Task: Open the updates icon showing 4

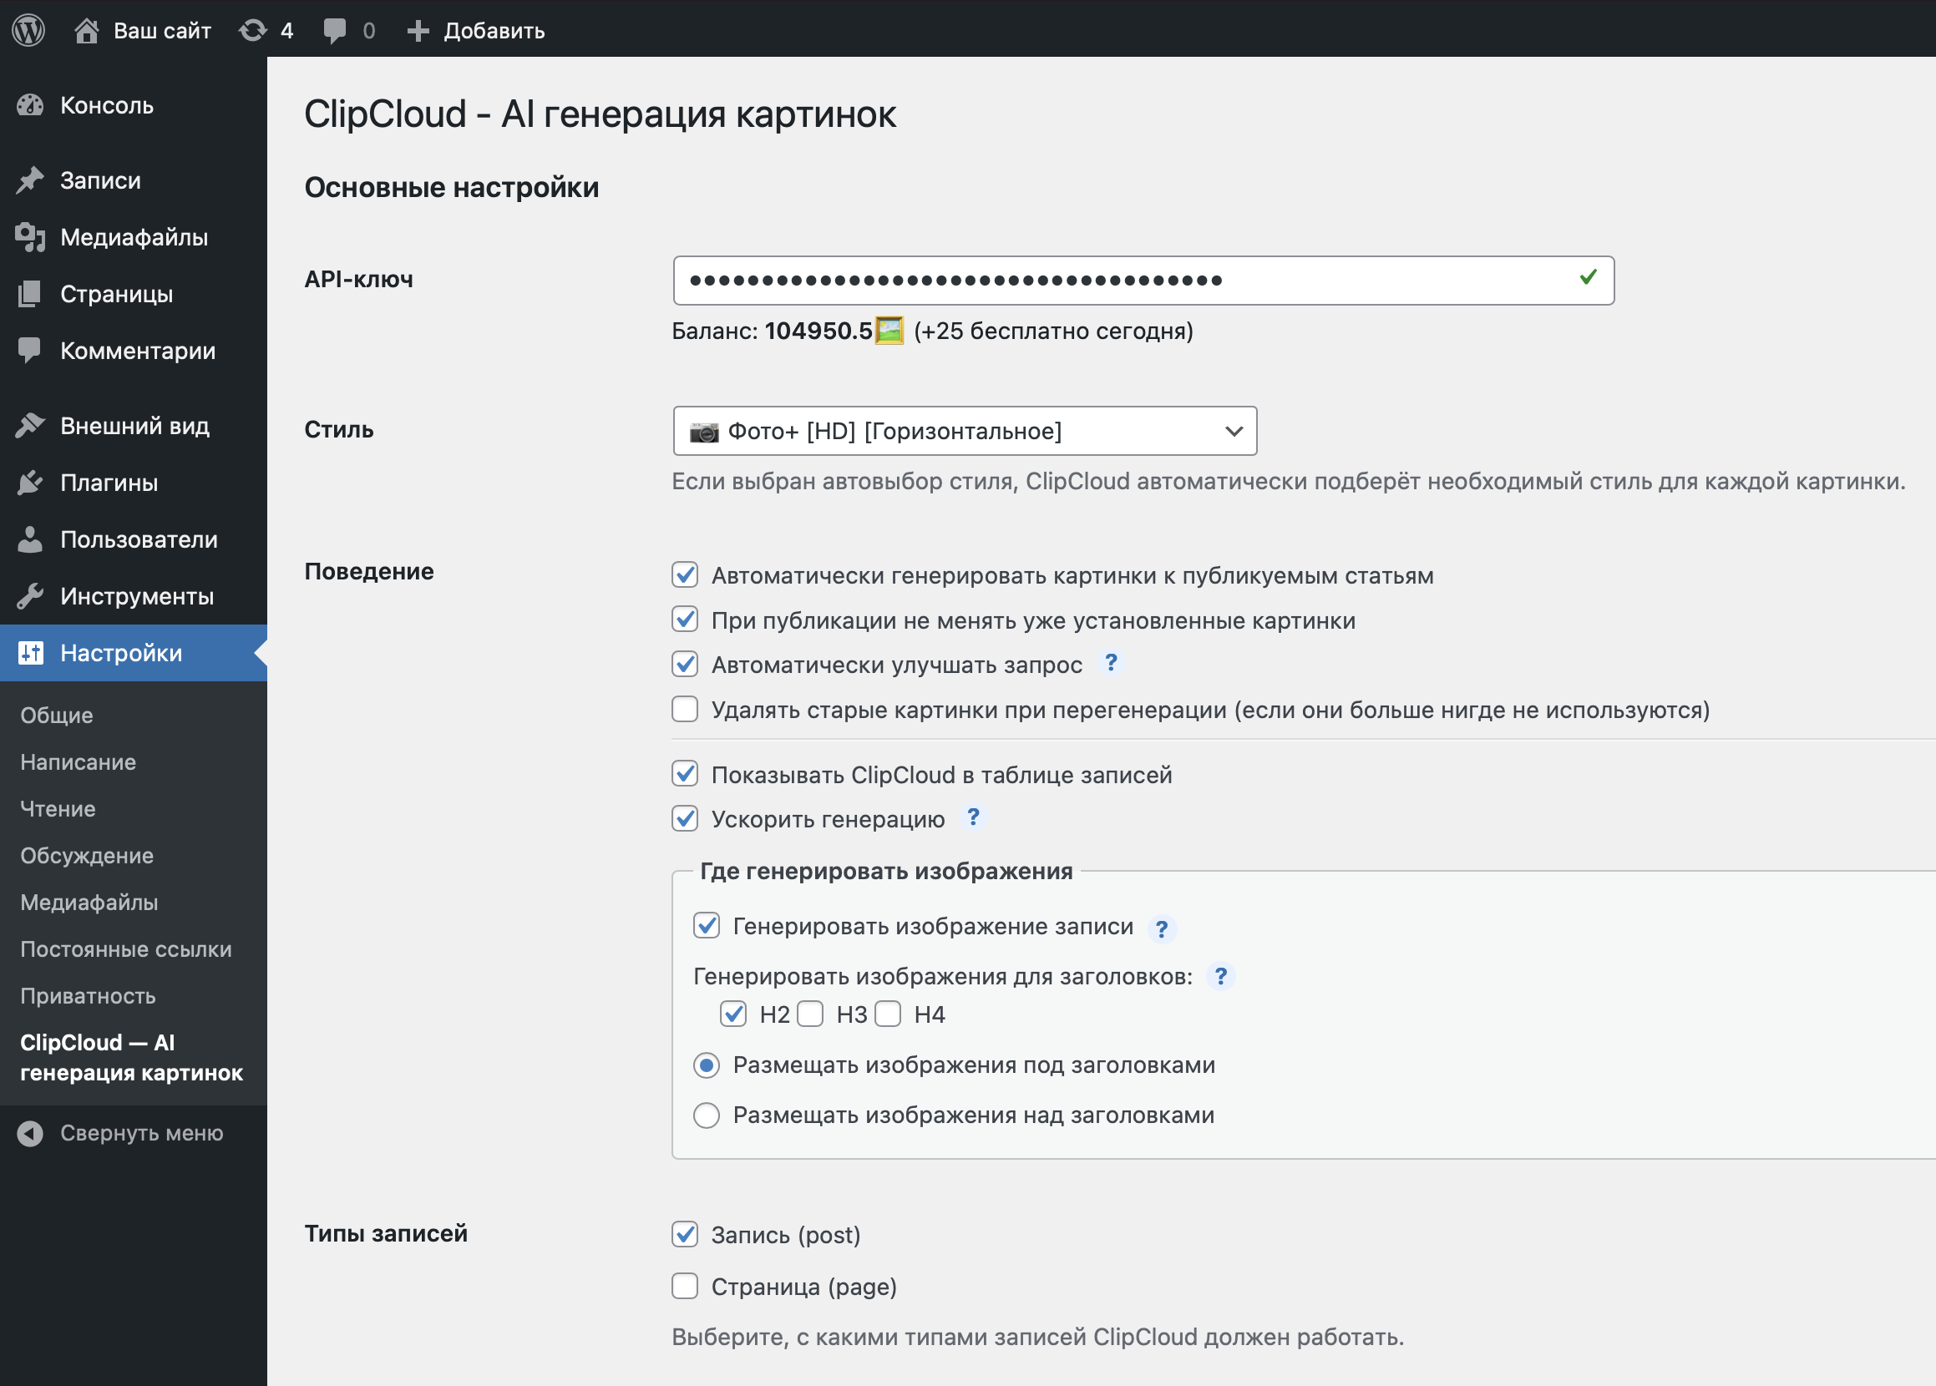Action: pyautogui.click(x=254, y=31)
